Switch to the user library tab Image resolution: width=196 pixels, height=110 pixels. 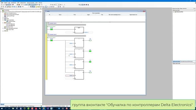tap(187, 62)
